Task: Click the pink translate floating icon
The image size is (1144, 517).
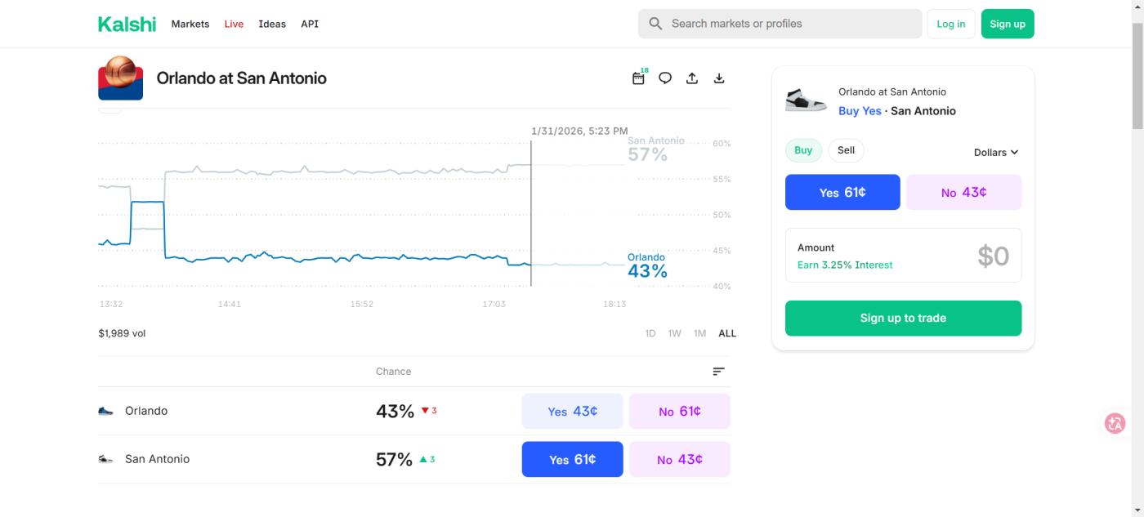Action: coord(1115,423)
